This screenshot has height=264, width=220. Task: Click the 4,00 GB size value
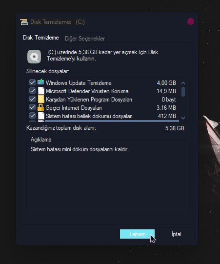pyautogui.click(x=166, y=83)
